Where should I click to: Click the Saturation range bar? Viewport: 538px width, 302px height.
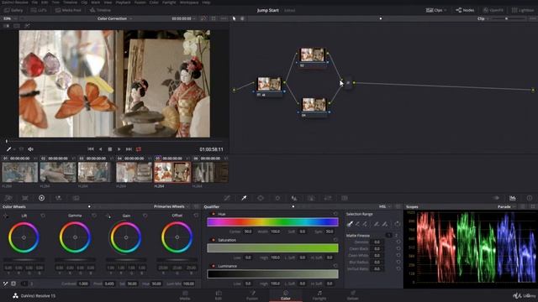click(272, 248)
